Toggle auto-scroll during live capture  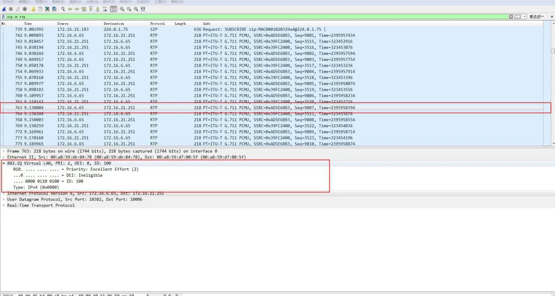click(105, 9)
